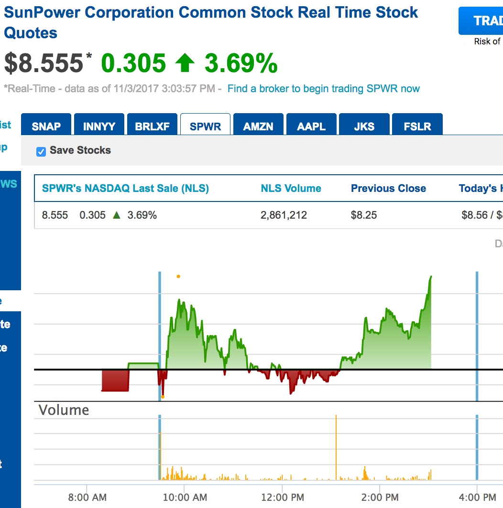Switch to the SNAP stock tab

pos(46,125)
